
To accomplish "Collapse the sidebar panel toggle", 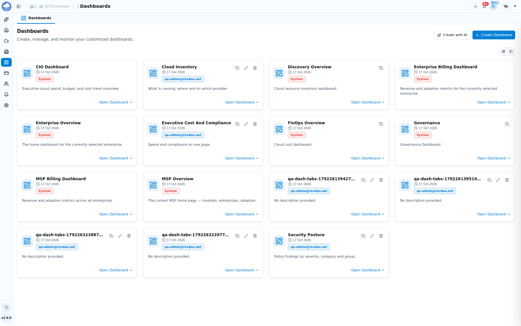I will pos(19,7).
